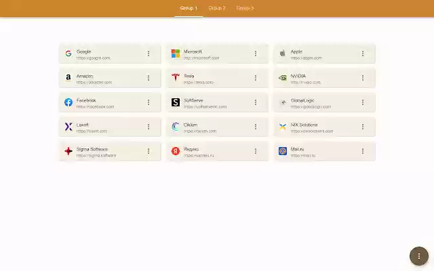The height and width of the screenshot is (271, 434).
Task: Click the Google logo icon
Action: (68, 54)
